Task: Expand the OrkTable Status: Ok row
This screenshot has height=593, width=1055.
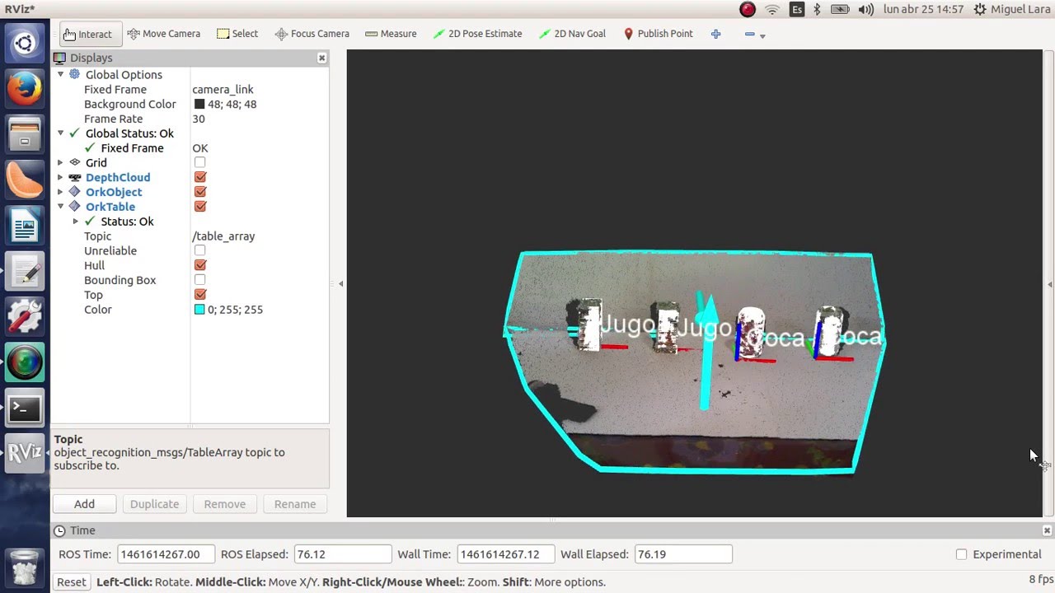Action: (76, 222)
